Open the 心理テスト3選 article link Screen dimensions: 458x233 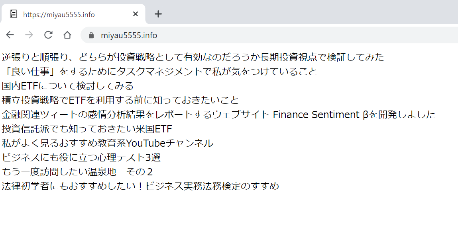(x=81, y=157)
